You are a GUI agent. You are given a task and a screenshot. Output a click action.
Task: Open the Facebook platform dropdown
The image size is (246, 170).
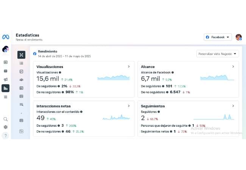[x=218, y=37]
